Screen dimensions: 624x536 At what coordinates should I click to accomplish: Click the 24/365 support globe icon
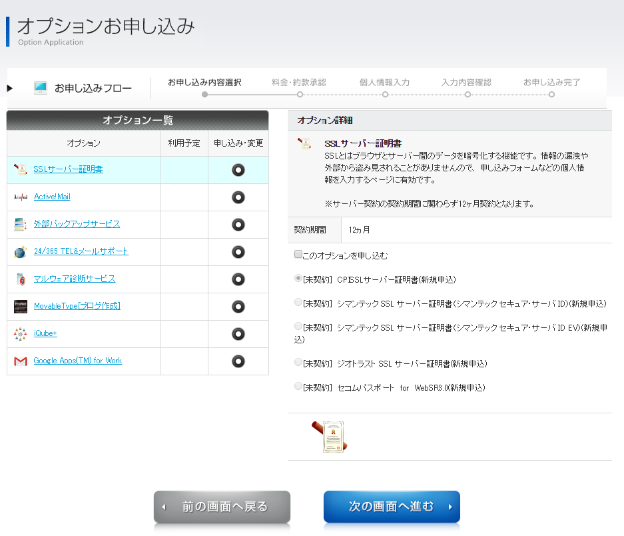20,252
